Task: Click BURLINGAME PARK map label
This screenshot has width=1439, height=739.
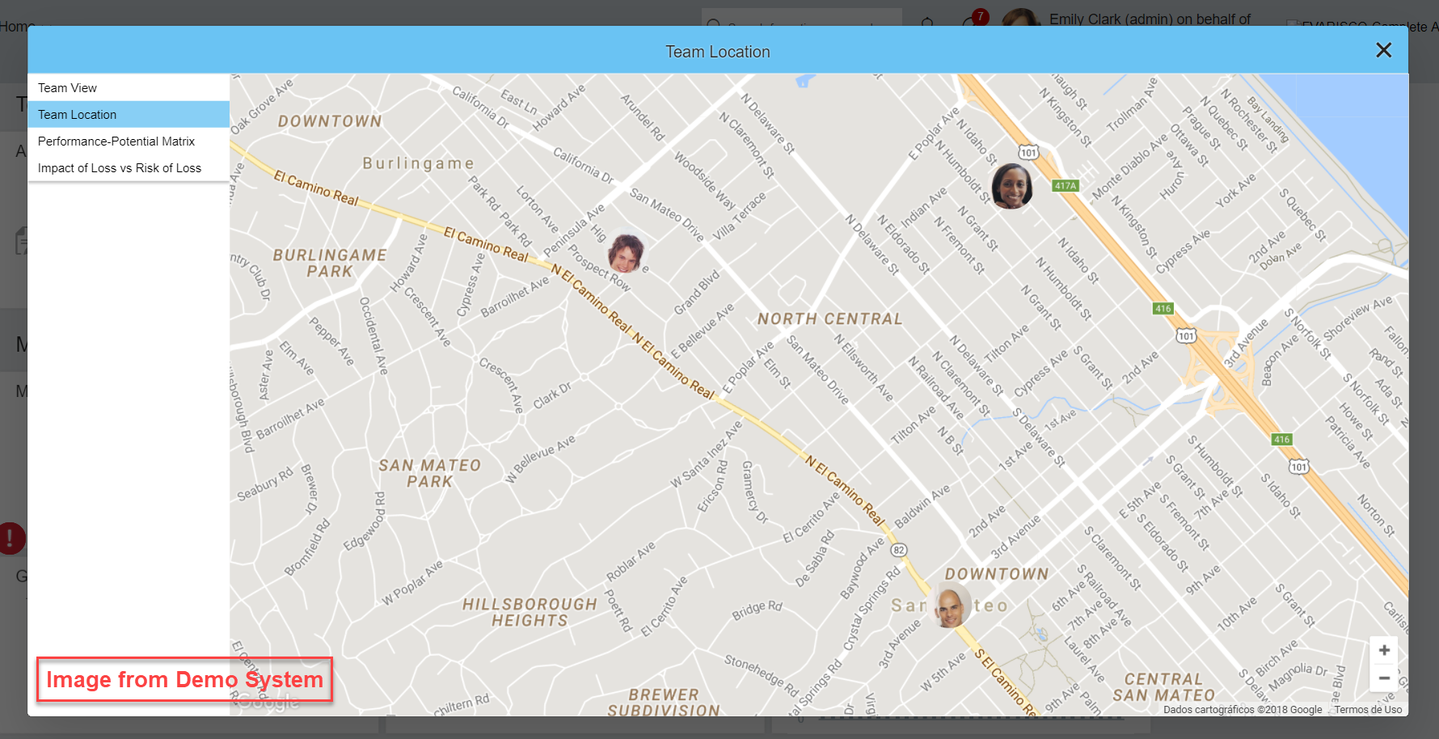Action: (330, 263)
